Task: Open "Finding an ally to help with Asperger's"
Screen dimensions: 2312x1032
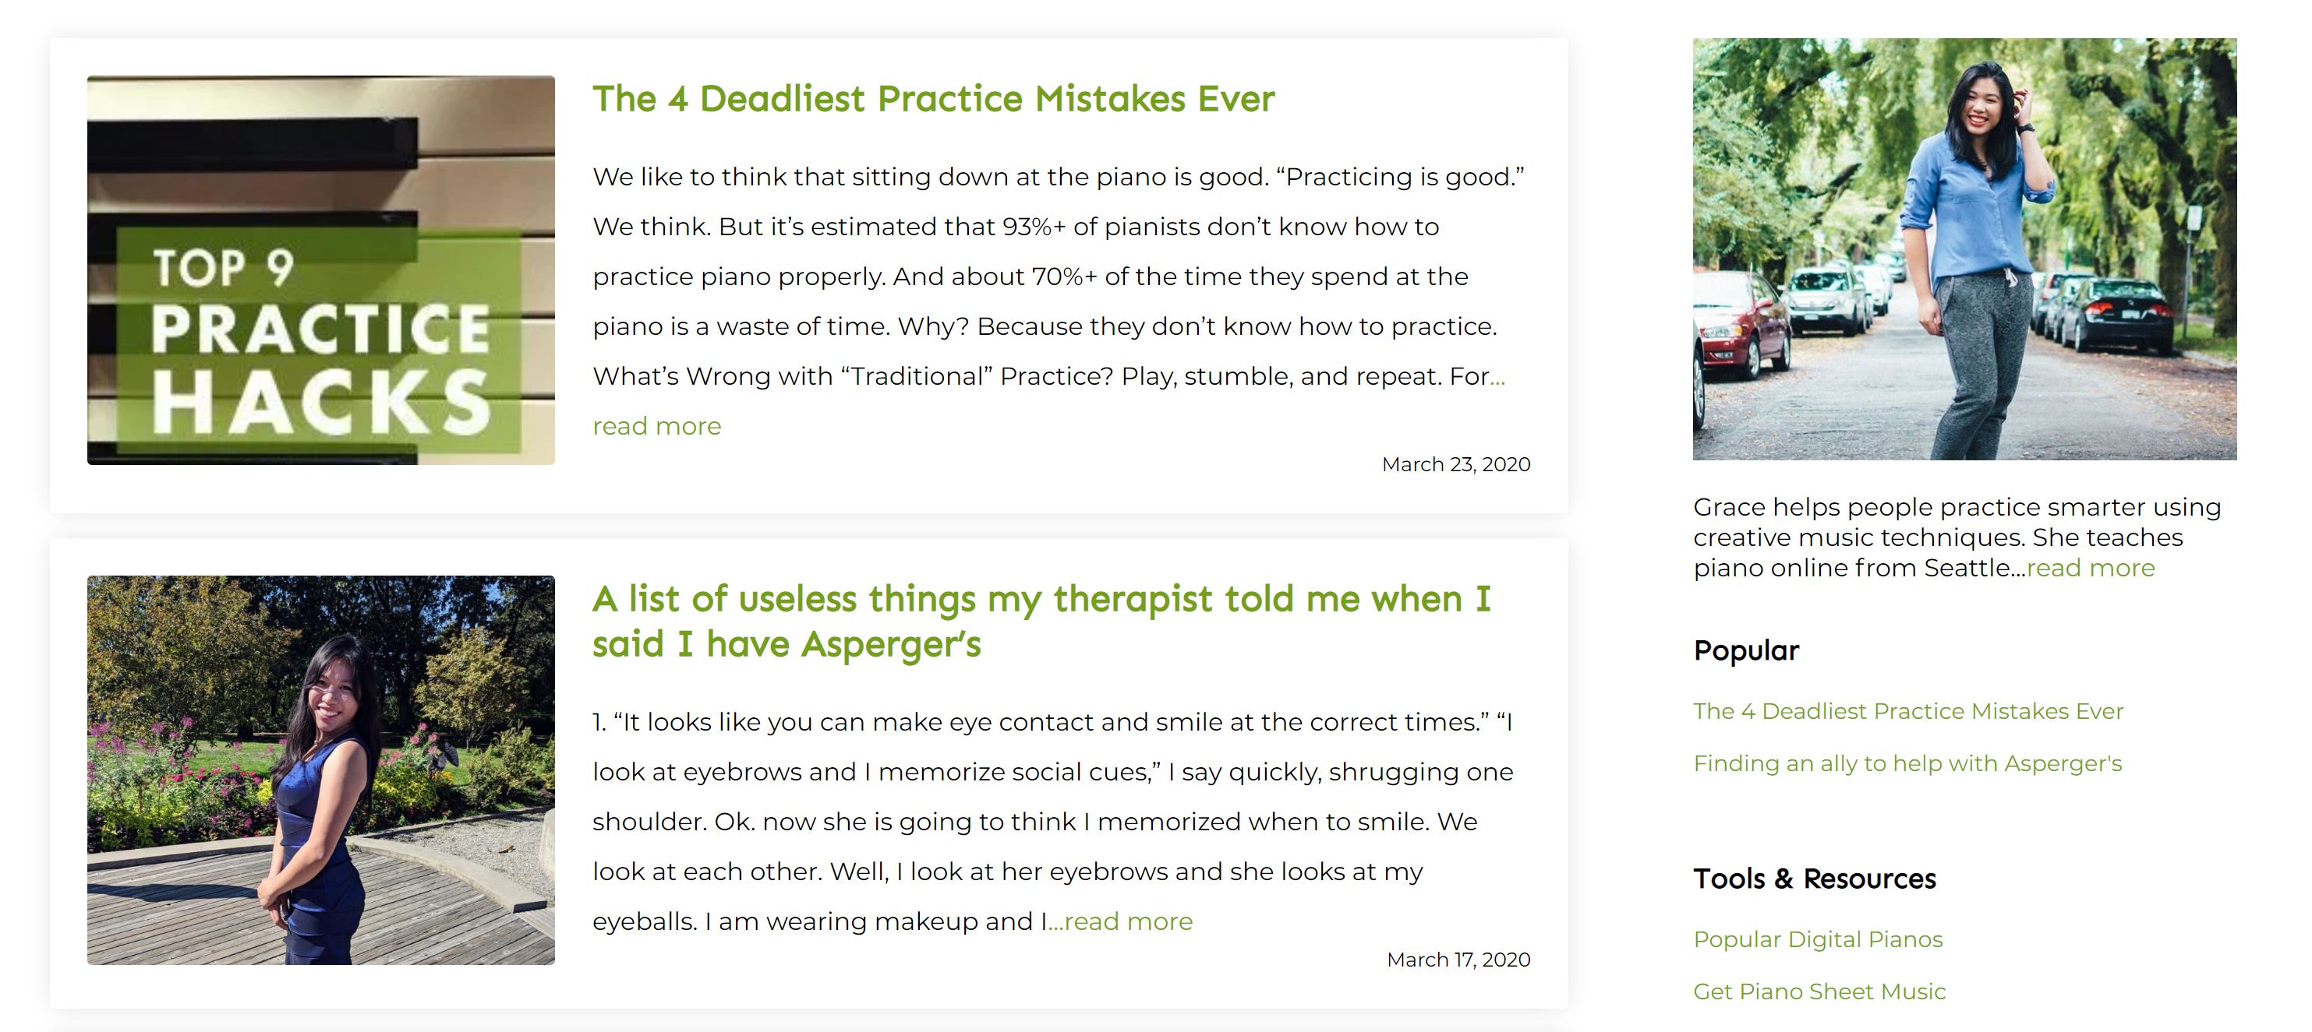Action: (x=1907, y=763)
